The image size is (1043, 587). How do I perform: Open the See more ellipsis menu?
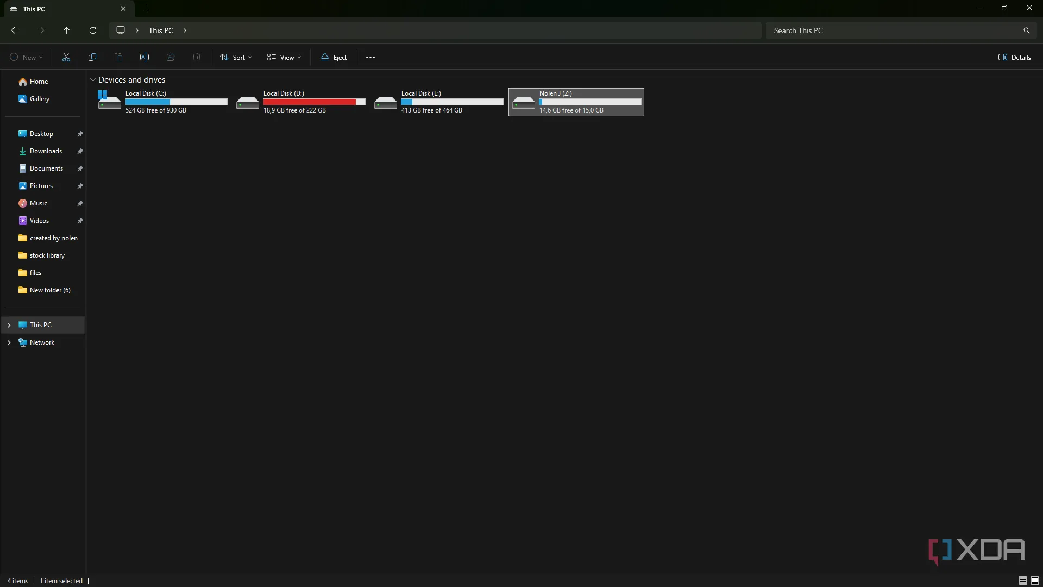tap(370, 57)
